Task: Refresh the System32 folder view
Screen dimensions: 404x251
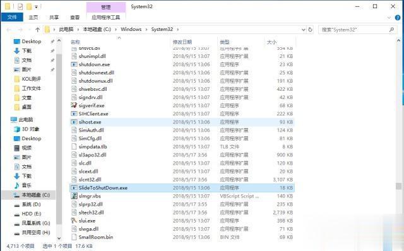Action: 310,30
